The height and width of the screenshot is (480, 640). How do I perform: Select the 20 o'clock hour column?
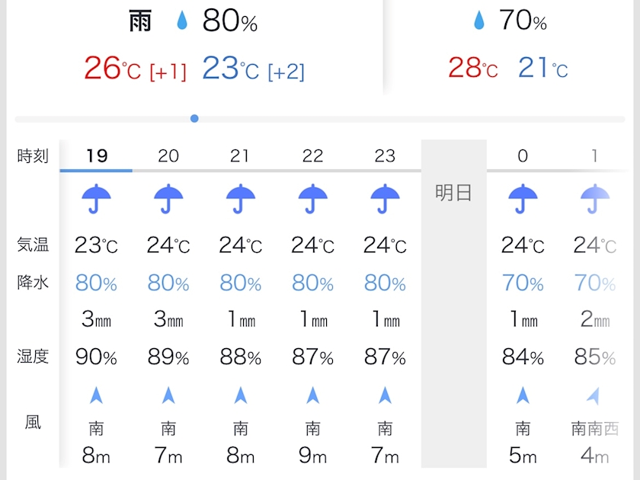[x=168, y=156]
